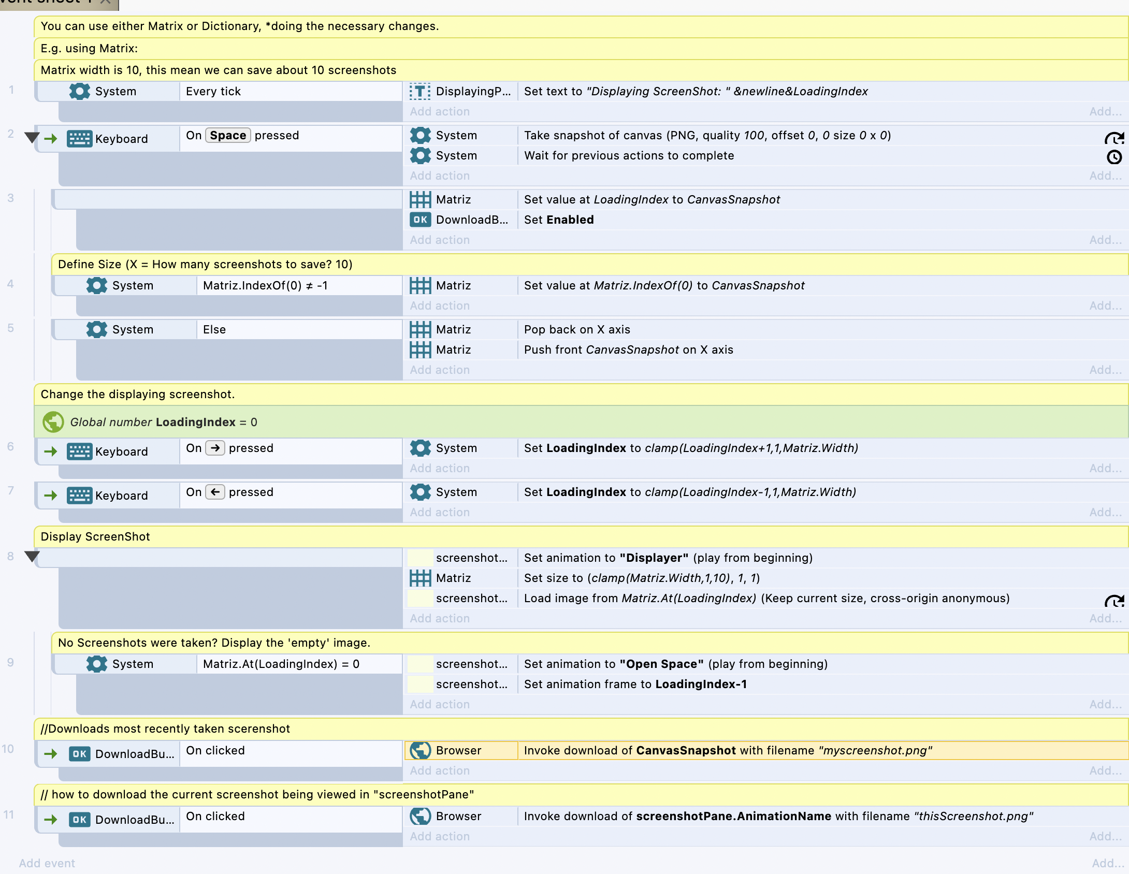Screen dimensions: 1129x874
Task: Click Matriz icon beside Push front CanvasSnapshot
Action: pos(420,349)
